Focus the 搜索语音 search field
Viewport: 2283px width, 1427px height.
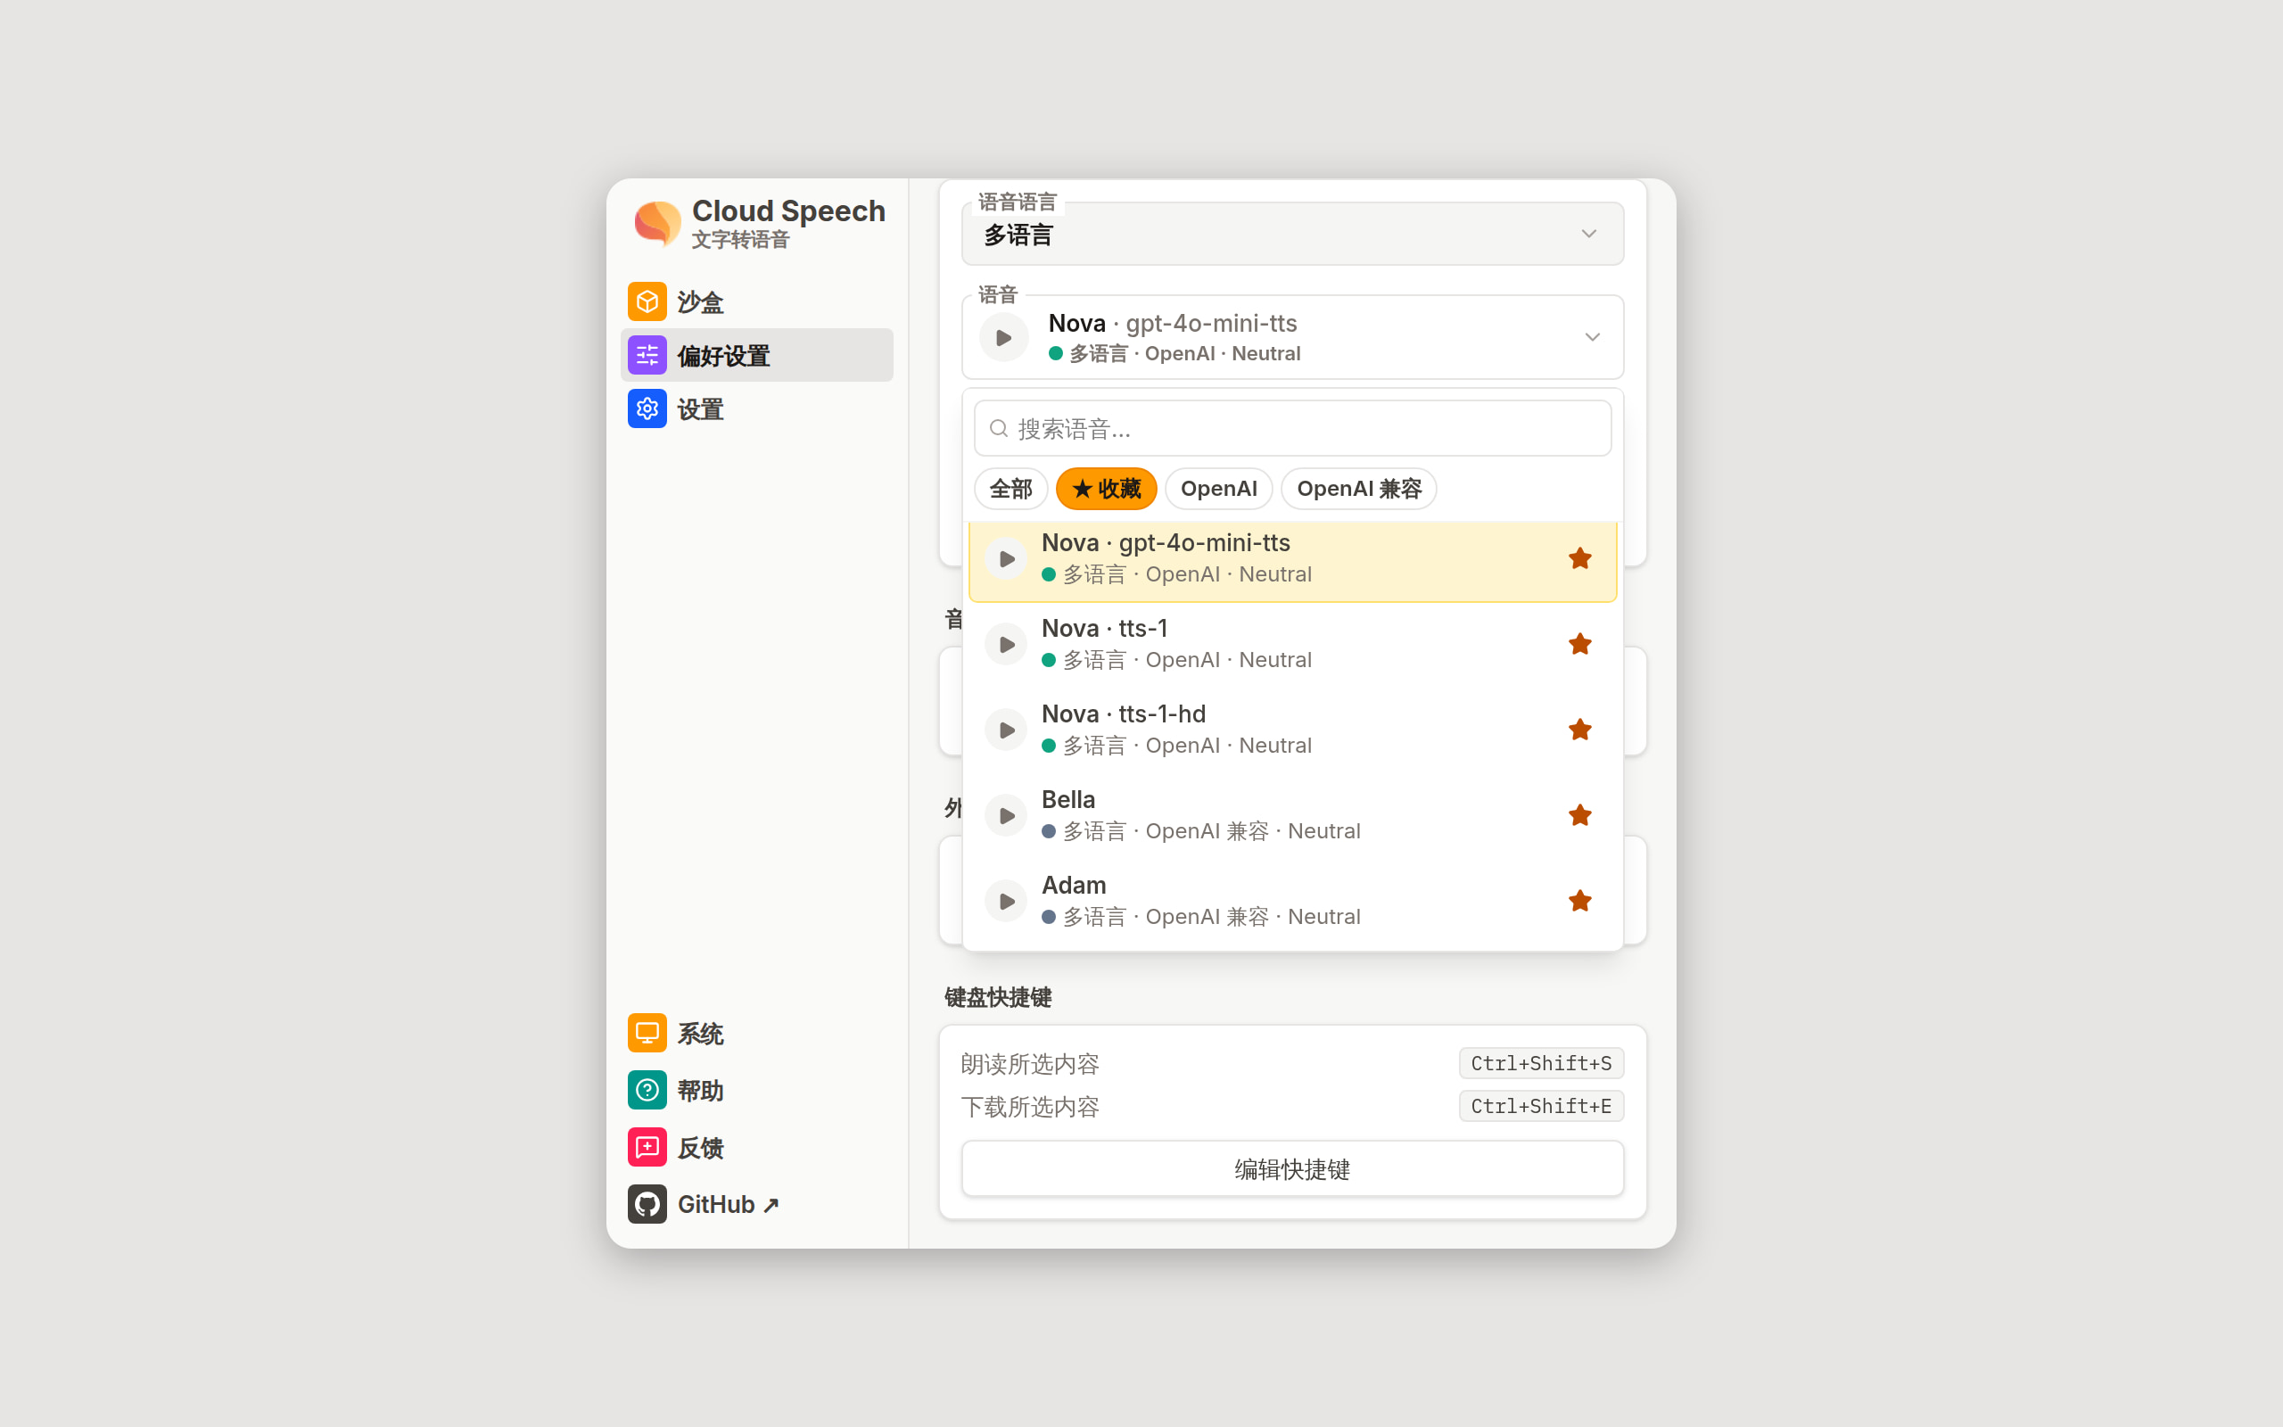(x=1292, y=429)
